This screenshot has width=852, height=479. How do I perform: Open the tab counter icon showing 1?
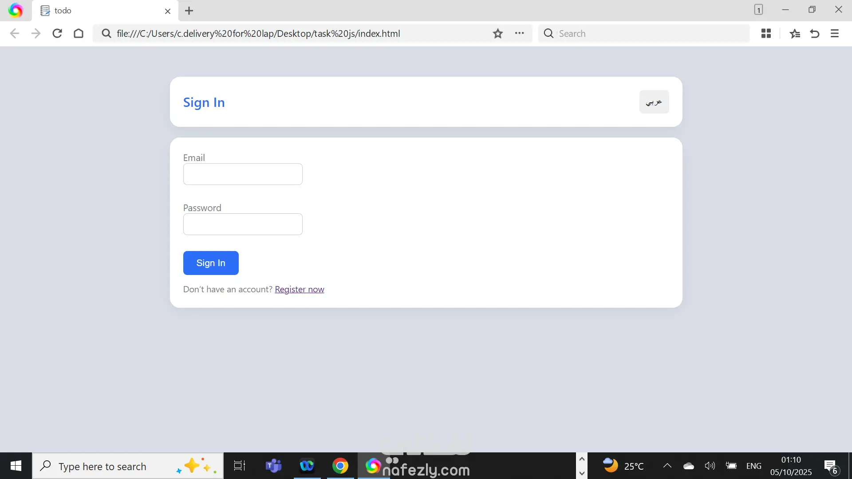tap(758, 10)
